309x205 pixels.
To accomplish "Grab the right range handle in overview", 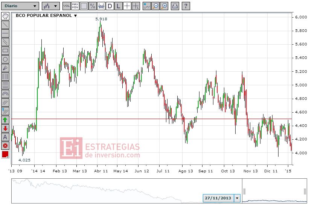I will tap(305, 191).
